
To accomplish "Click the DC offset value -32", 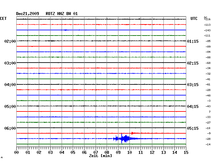I will click(x=208, y=74).
